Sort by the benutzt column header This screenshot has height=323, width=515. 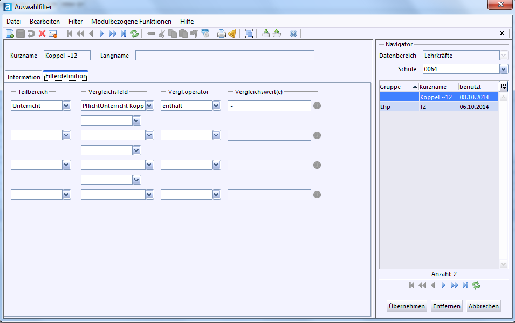coord(478,87)
